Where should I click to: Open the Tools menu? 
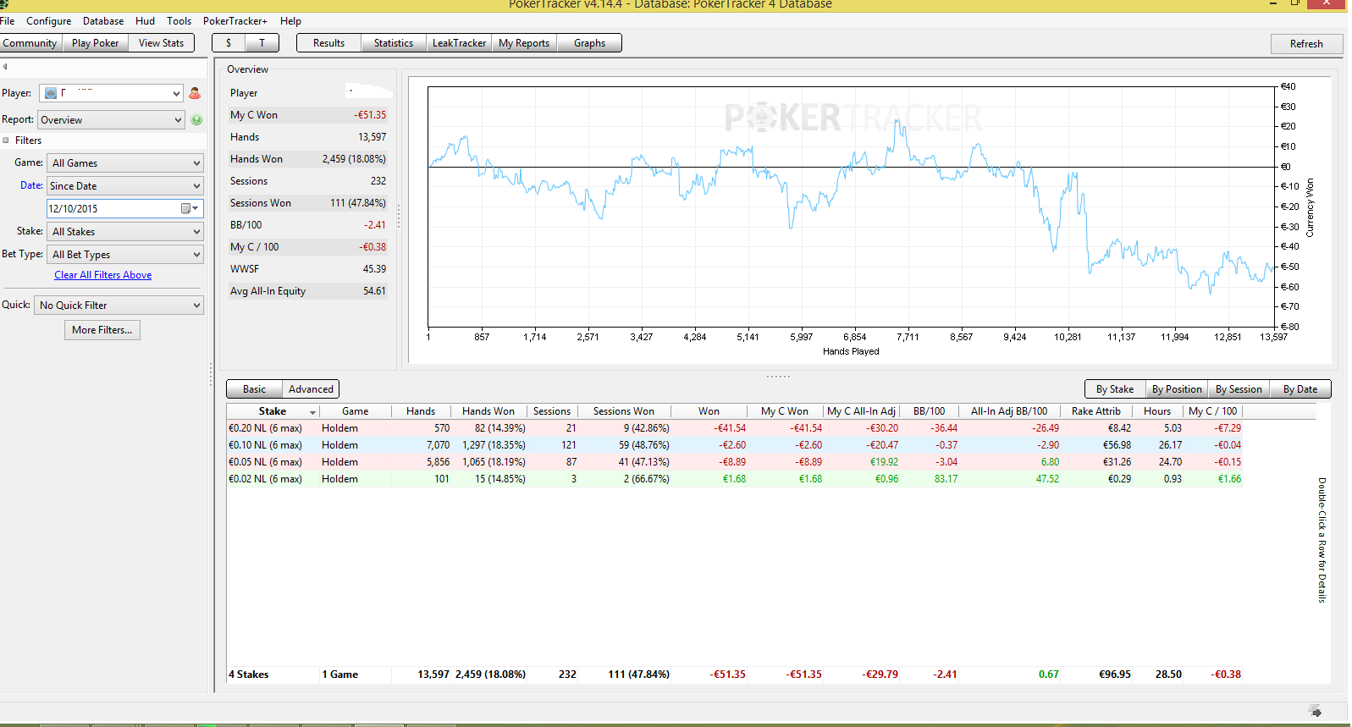pyautogui.click(x=179, y=21)
